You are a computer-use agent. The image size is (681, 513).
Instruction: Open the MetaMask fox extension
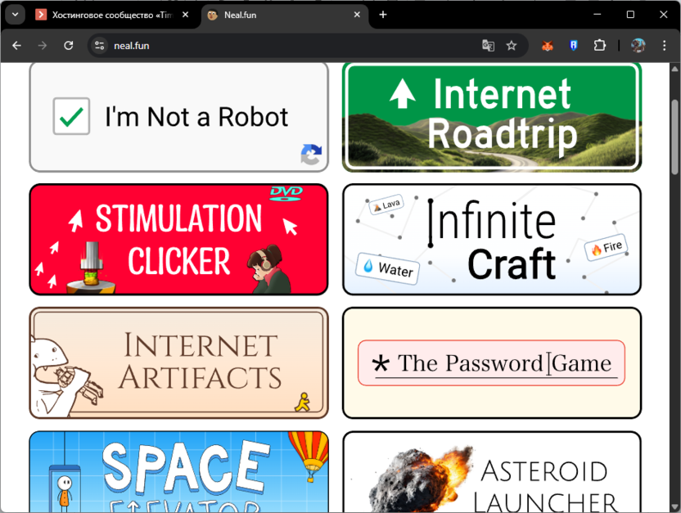(548, 46)
